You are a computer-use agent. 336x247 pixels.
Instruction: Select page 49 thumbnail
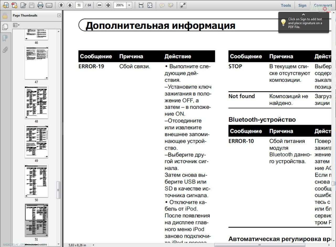click(x=36, y=141)
